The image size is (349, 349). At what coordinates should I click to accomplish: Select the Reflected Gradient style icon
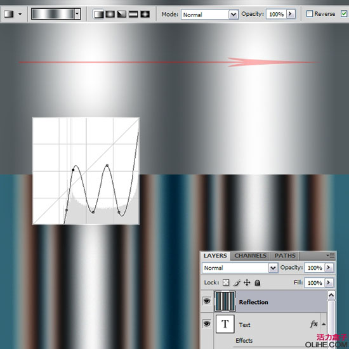tap(133, 14)
